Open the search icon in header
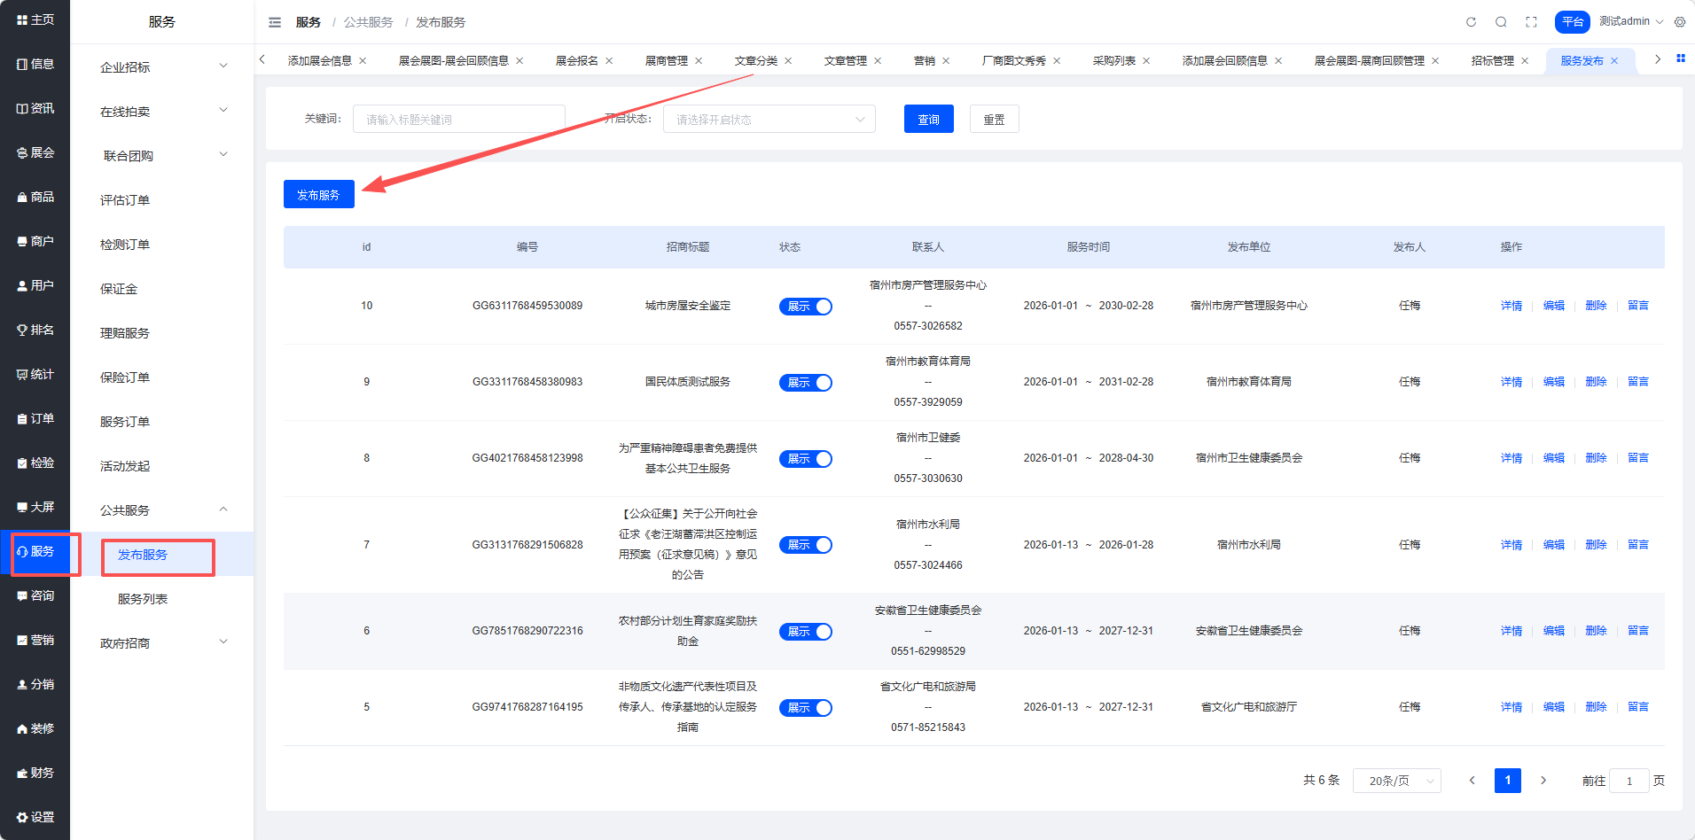Screen dimensions: 1695x840 [1501, 22]
